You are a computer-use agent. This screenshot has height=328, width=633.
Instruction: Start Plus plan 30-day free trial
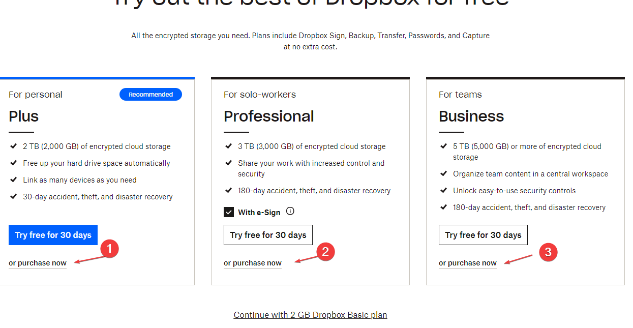pyautogui.click(x=53, y=235)
